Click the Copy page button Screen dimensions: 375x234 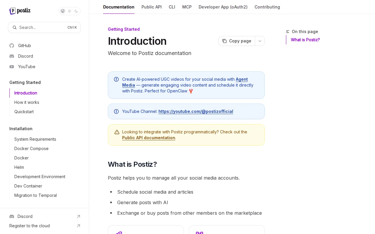tap(237, 41)
